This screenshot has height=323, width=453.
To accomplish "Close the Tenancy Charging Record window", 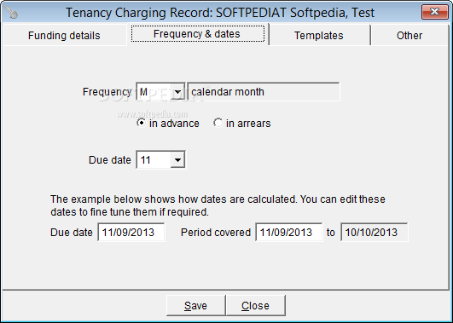I will (434, 12).
